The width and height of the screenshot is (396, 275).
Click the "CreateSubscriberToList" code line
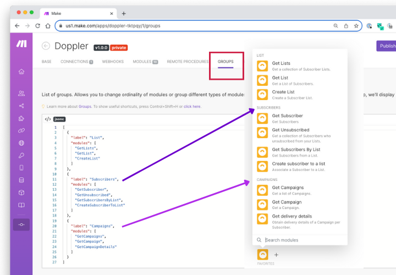pos(100,205)
